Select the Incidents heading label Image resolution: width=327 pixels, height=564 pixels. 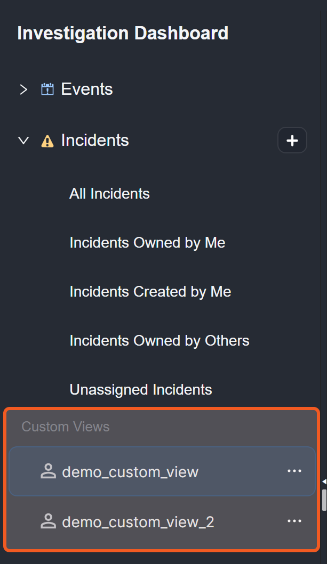pos(95,140)
